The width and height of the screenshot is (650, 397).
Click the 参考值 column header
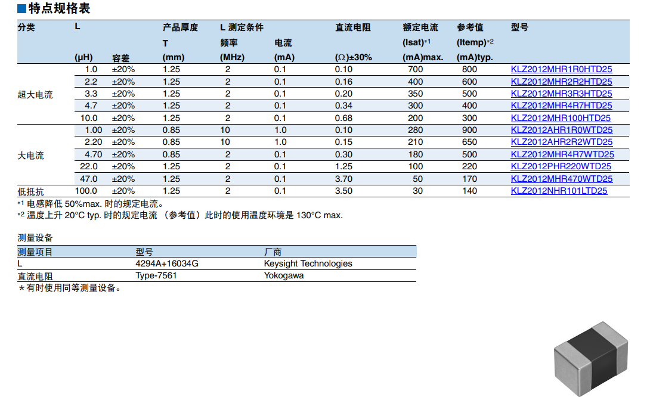470,27
